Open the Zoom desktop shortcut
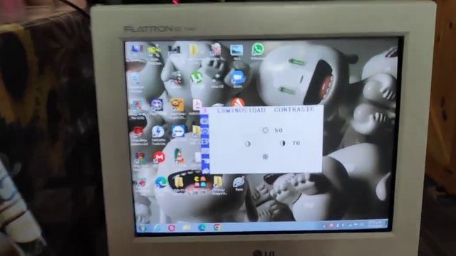 click(237, 78)
